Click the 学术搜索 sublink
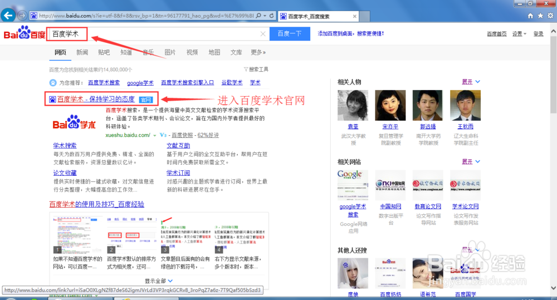The height and width of the screenshot is (300, 557). [65, 146]
